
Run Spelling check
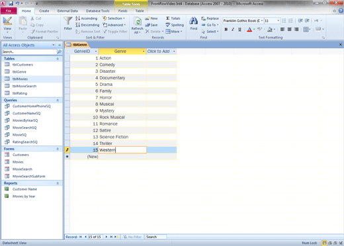[x=175, y=25]
